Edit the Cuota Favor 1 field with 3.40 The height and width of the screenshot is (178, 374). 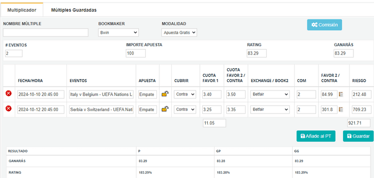[x=212, y=94]
